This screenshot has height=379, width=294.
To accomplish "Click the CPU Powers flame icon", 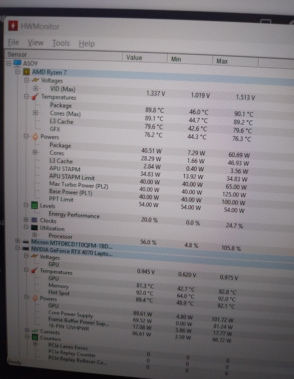I will click(x=35, y=137).
